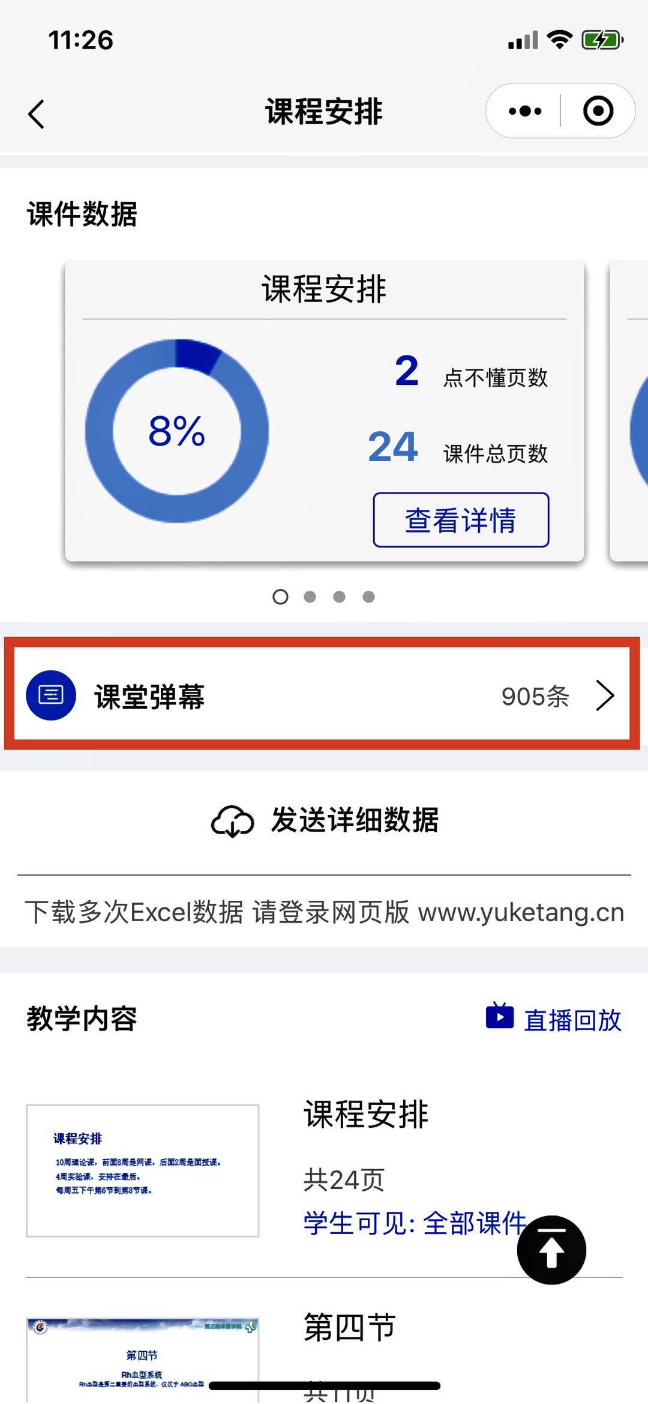Image resolution: width=648 pixels, height=1404 pixels.
Task: Click the 查看详情 button
Action: coord(461,520)
